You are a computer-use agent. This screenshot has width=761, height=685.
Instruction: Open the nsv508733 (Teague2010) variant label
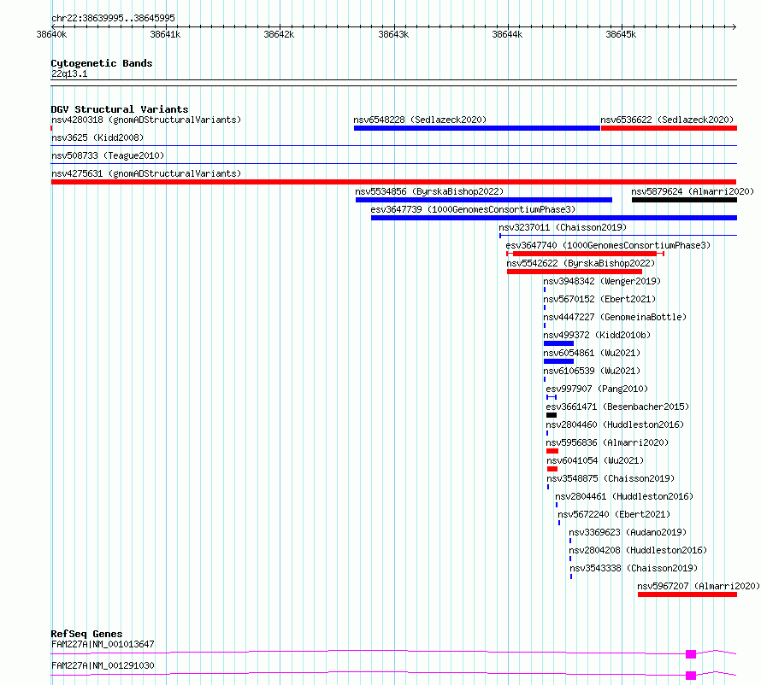pos(108,155)
